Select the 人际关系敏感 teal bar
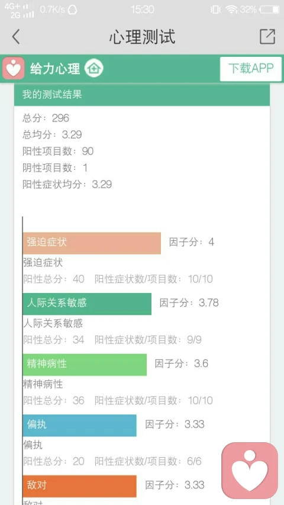The image size is (284, 505). tap(87, 304)
